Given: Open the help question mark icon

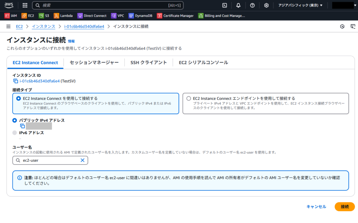Looking at the screenshot, I should coord(252,5).
